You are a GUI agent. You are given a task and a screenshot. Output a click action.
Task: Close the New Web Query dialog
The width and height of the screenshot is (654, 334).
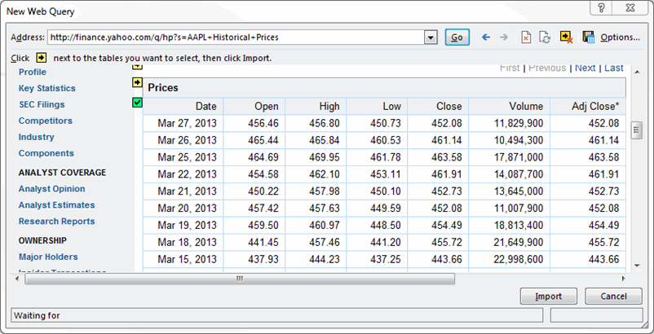(x=631, y=8)
